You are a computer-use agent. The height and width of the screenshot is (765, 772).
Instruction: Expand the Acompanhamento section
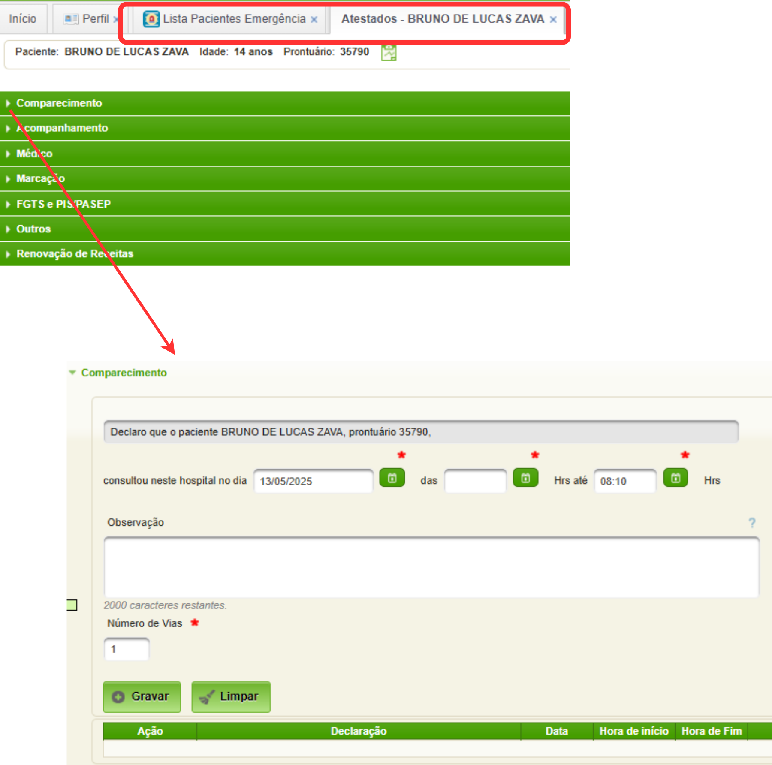pyautogui.click(x=62, y=128)
